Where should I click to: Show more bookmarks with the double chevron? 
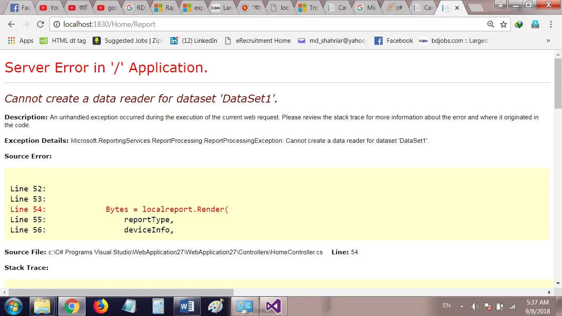[x=548, y=41]
